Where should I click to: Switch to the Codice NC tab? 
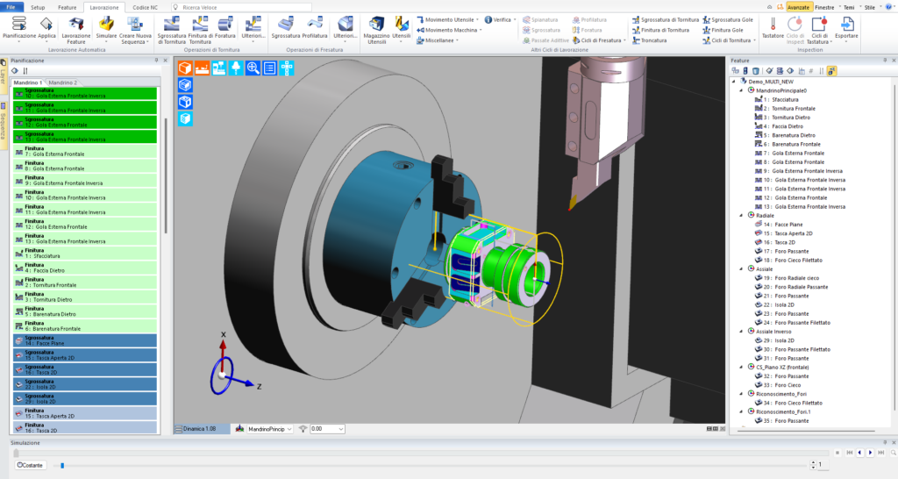pos(145,7)
